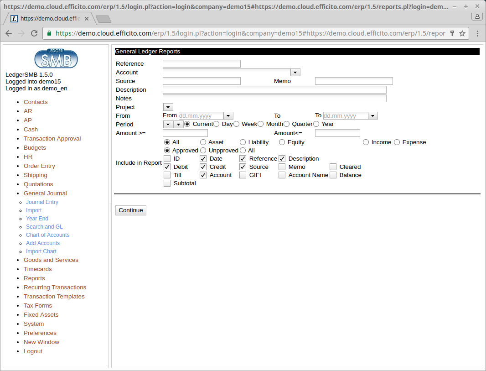This screenshot has width=486, height=371.
Task: Open the Project dropdown
Action: 168,107
